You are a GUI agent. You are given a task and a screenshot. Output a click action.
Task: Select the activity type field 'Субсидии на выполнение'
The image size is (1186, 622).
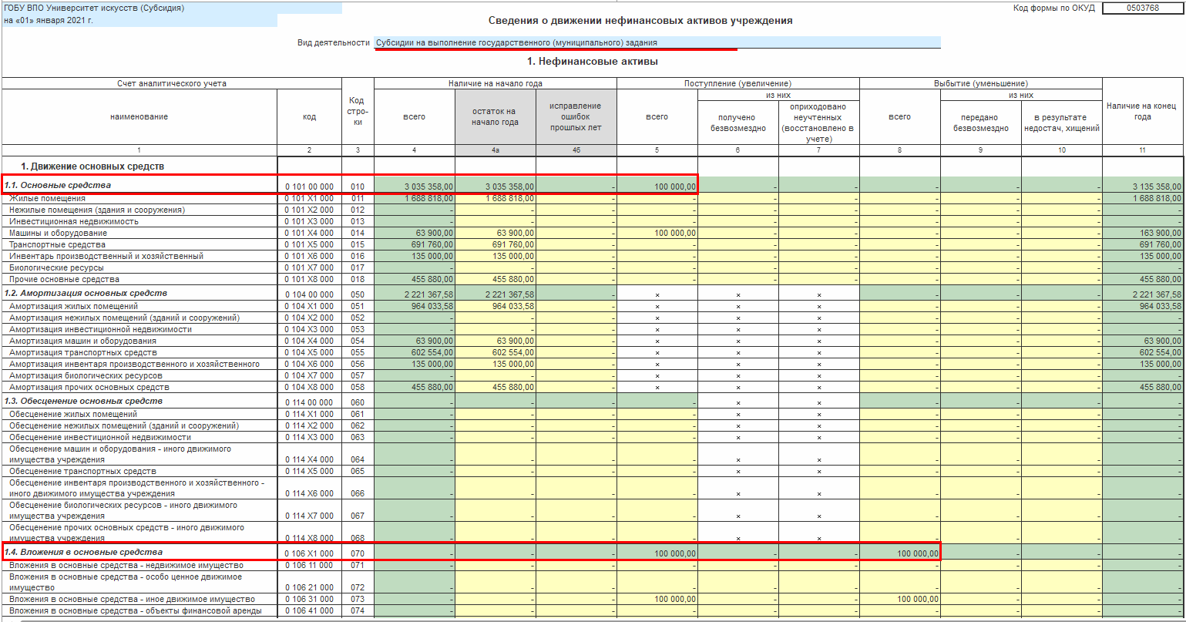(x=657, y=42)
